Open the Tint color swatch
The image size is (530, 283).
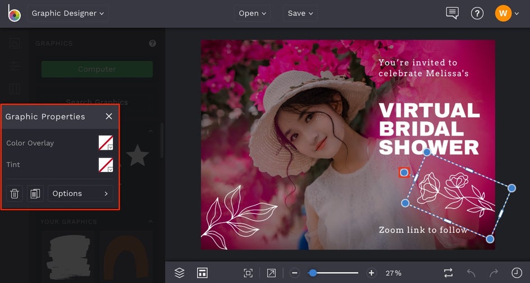pos(106,165)
